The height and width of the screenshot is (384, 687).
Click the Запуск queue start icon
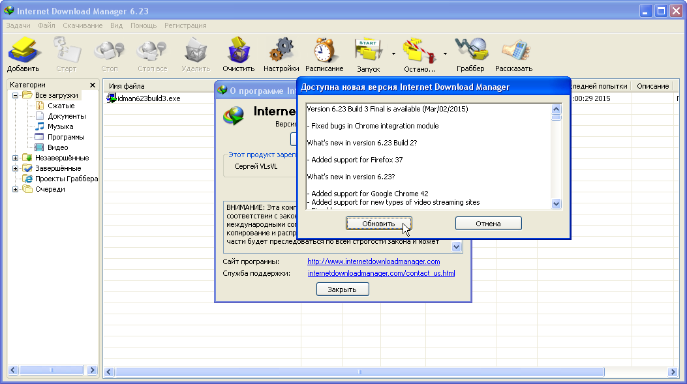point(369,50)
